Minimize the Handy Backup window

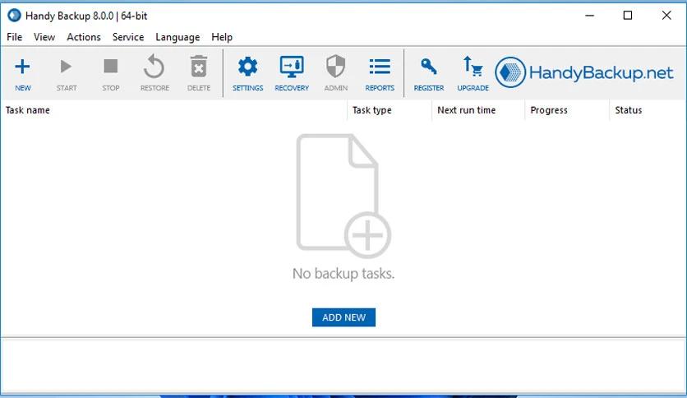pyautogui.click(x=590, y=16)
